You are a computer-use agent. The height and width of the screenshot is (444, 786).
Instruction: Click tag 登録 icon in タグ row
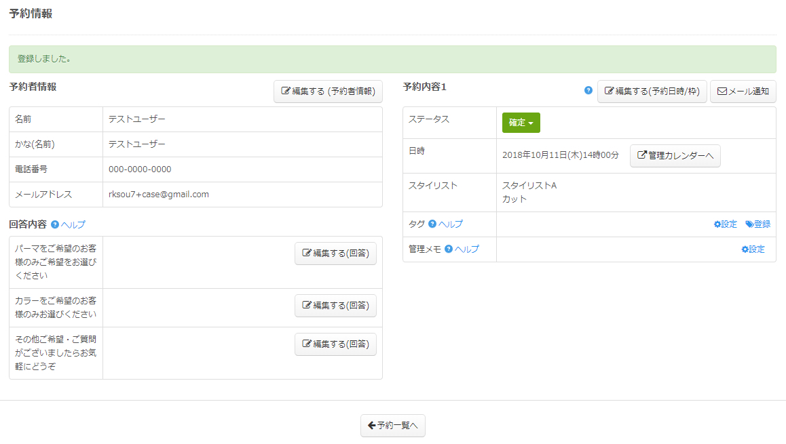click(x=749, y=224)
